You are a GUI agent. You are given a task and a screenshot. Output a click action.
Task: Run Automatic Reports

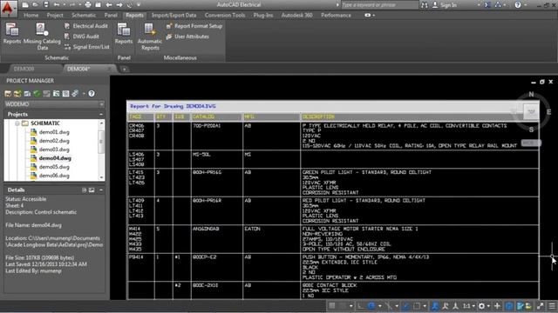point(150,37)
